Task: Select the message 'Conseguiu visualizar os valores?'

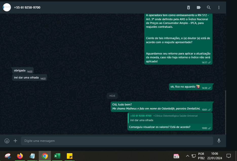Action: coord(170,121)
